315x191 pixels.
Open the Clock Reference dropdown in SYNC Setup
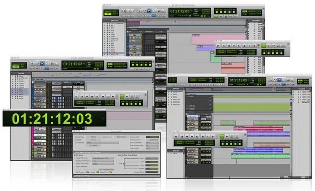(x=104, y=158)
